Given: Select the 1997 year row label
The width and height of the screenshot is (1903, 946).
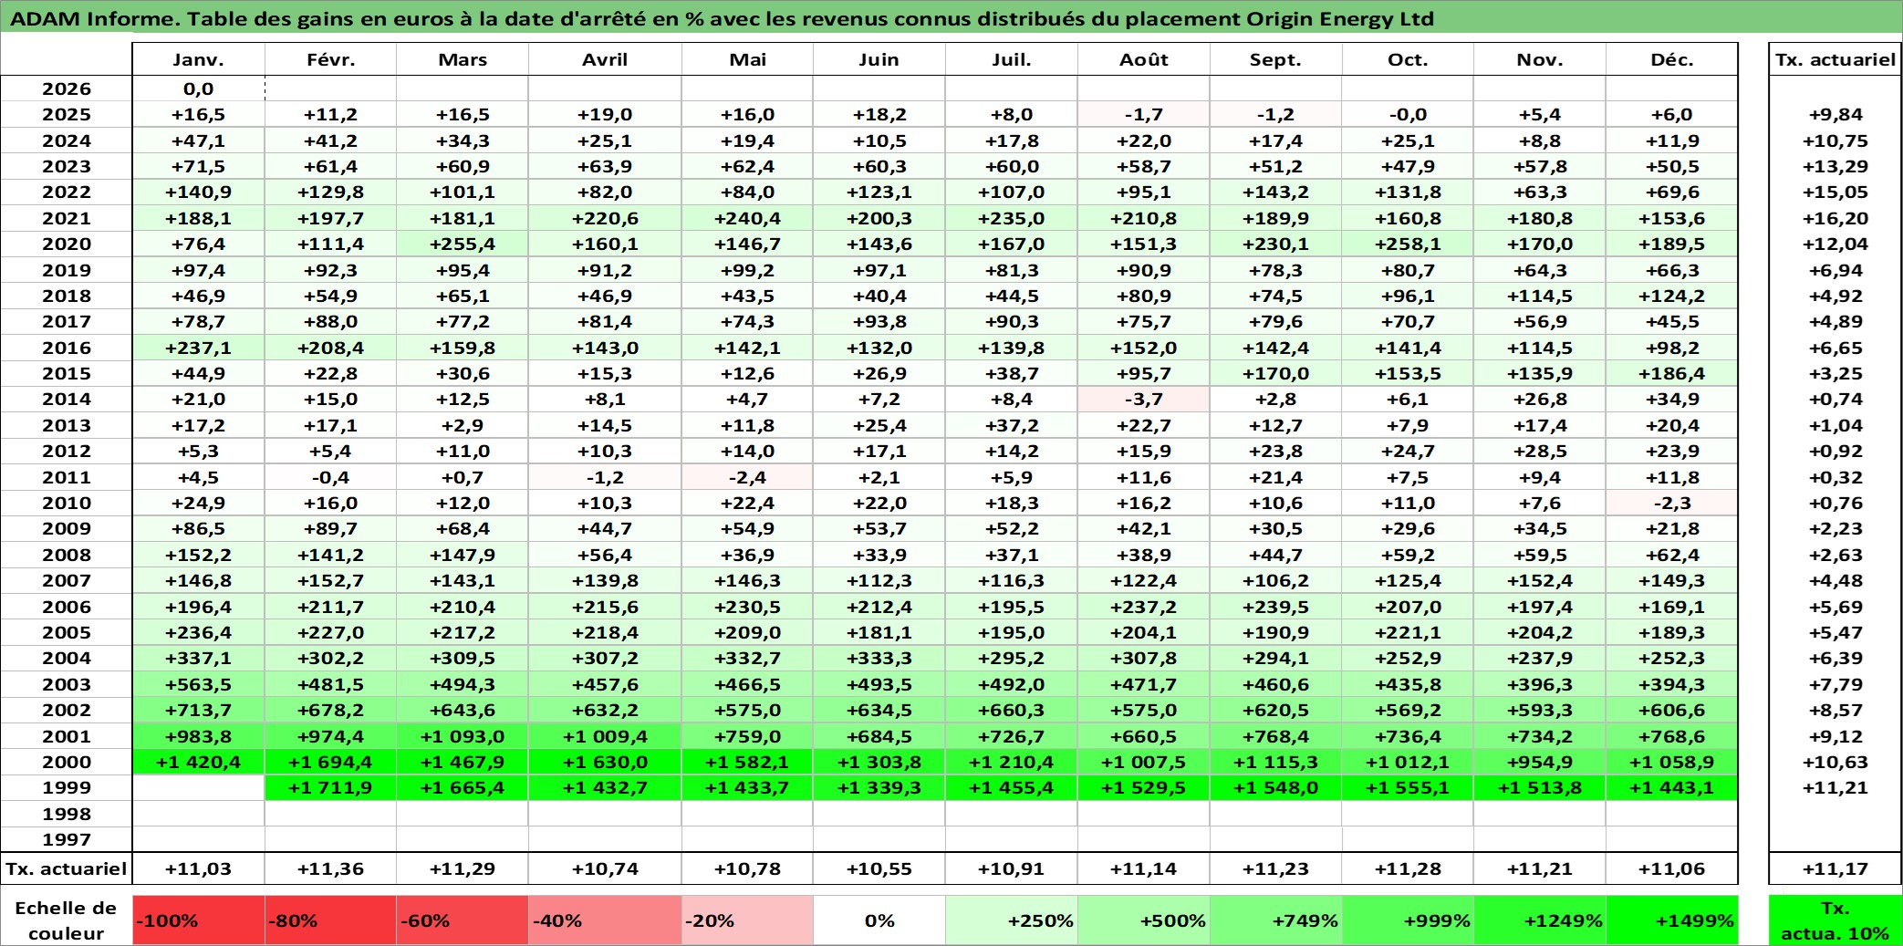Looking at the screenshot, I should [x=67, y=839].
